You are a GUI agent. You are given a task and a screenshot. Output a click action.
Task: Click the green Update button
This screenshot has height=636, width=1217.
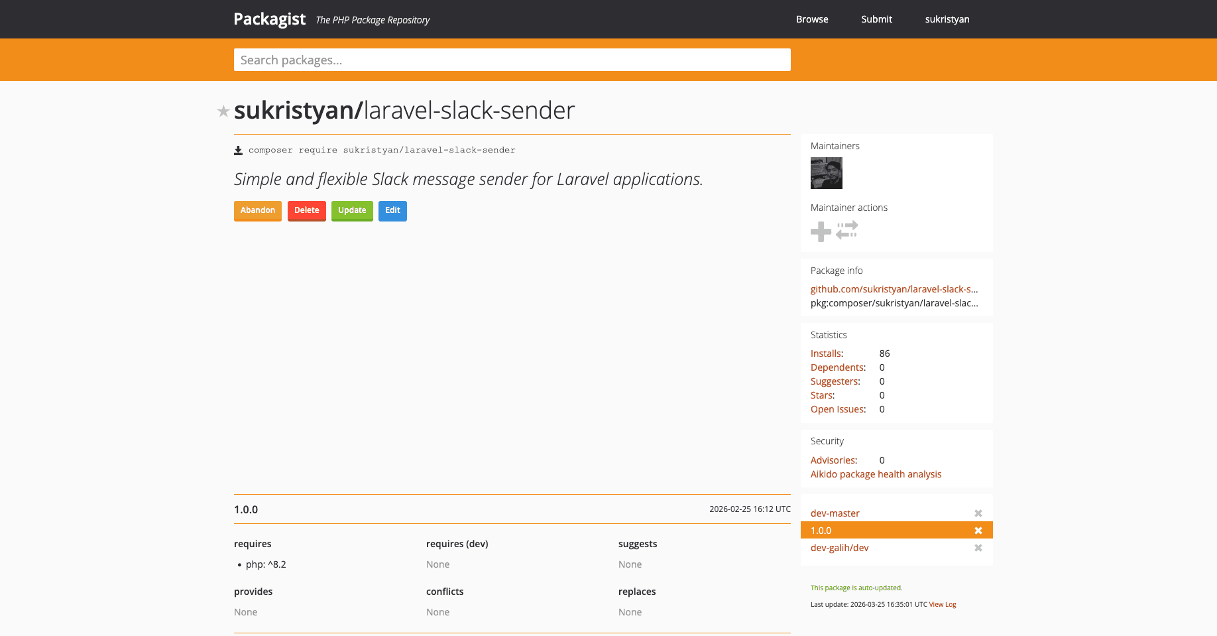pyautogui.click(x=352, y=211)
